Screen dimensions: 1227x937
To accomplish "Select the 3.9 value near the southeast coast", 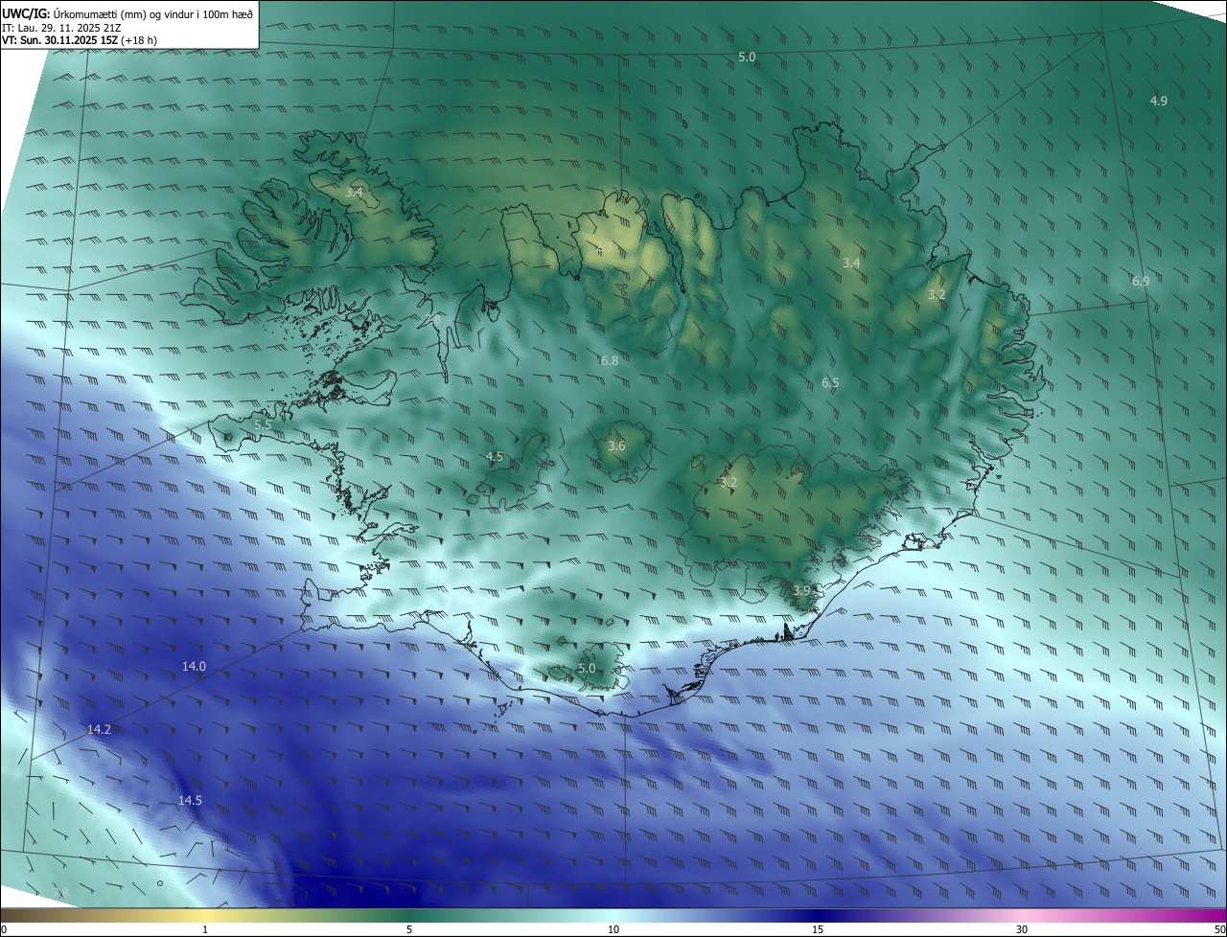I will tap(801, 590).
